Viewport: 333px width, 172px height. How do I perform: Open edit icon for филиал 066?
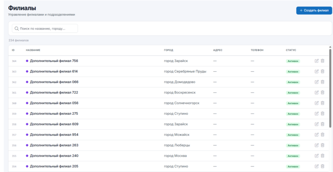pos(316,82)
